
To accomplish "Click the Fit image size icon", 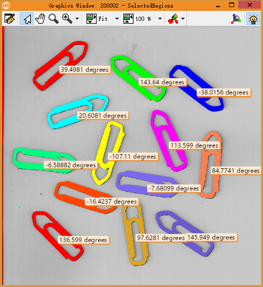I will pos(91,19).
